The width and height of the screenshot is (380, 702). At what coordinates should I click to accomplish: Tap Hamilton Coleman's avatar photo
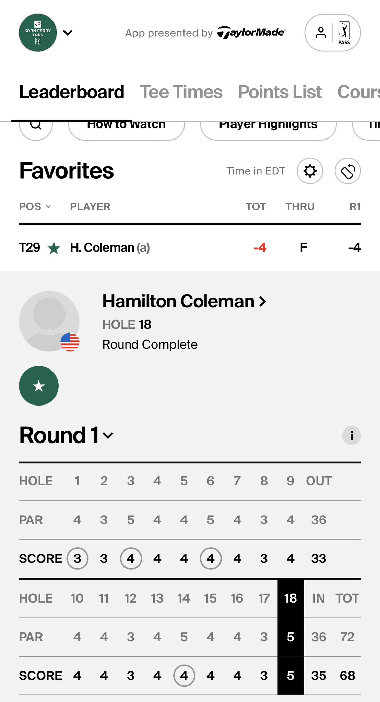[49, 321]
